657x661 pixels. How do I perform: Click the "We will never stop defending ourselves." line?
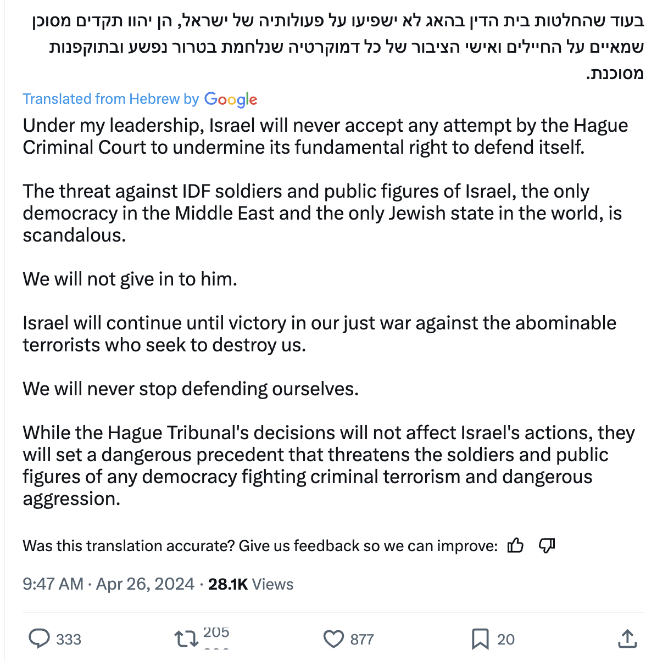pos(191,389)
